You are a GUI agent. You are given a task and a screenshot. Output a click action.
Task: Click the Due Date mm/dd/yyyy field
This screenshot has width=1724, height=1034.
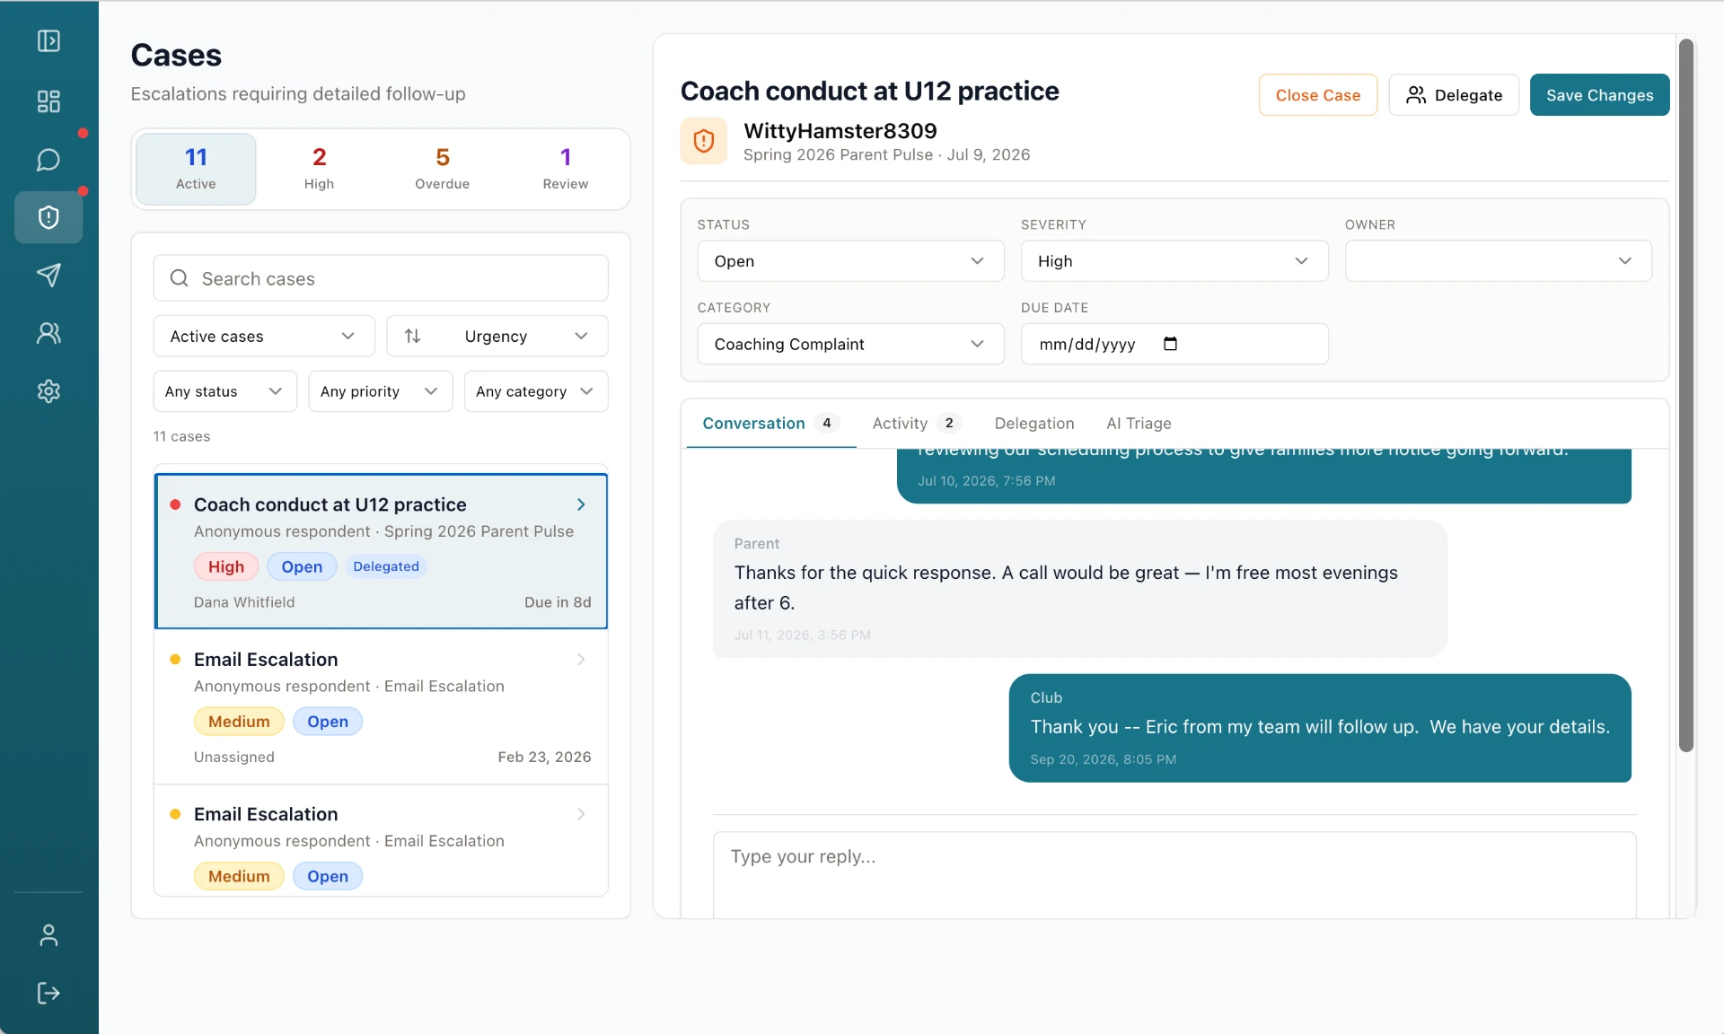[1174, 344]
